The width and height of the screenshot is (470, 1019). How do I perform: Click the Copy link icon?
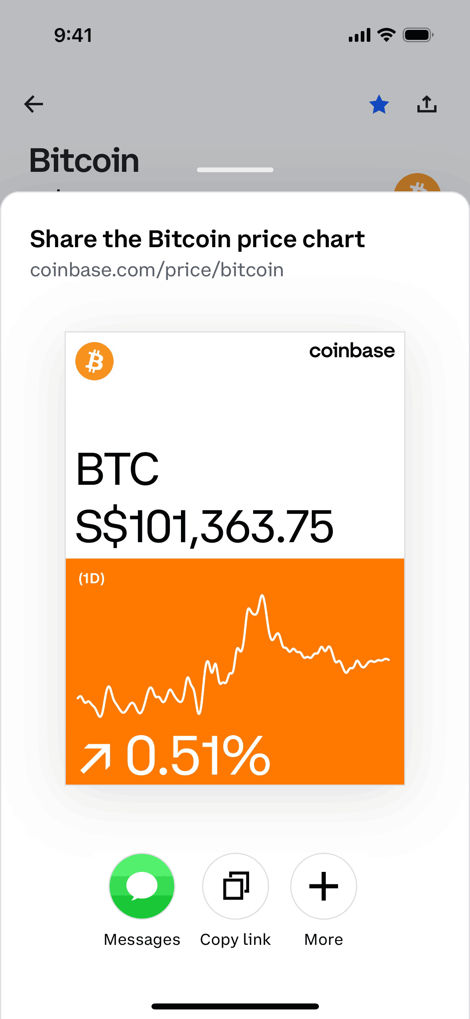click(x=236, y=886)
